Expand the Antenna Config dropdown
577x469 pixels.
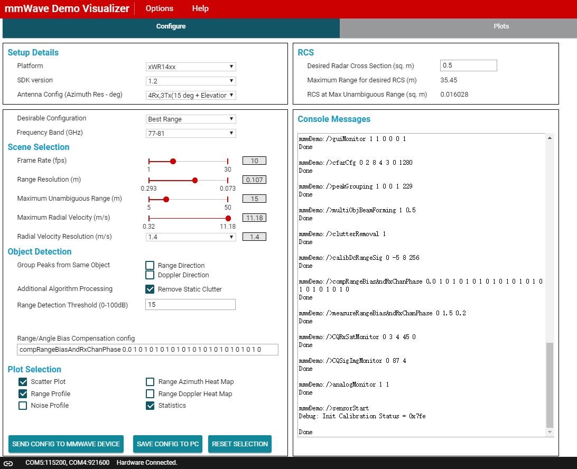click(191, 95)
